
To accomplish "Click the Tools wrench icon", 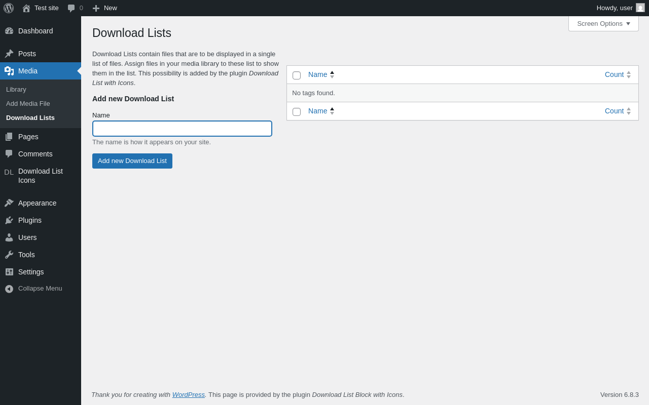I will [9, 255].
